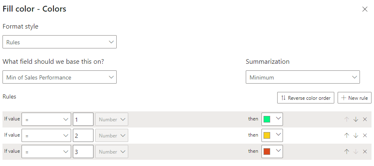Open the operator dropdown for first rule
The width and height of the screenshot is (374, 166).
tap(46, 119)
